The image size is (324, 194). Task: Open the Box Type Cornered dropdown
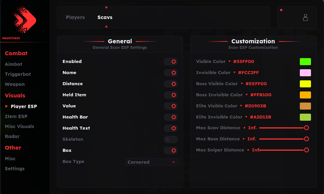pyautogui.click(x=151, y=162)
